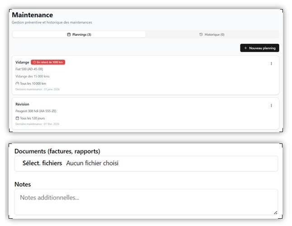292x226 pixels.
Task: Open the three-dot menu on the Vidange card
Action: pyautogui.click(x=271, y=64)
